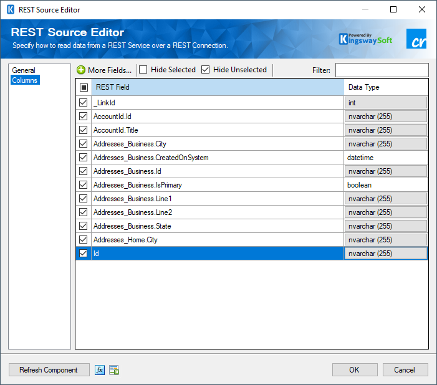Viewport: 437px width, 385px height.
Task: Open datetime type for Addresses_Business.CreatedOnSystem
Action: [x=386, y=158]
